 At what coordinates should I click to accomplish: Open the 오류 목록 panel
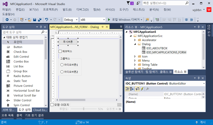[x=7, y=115]
